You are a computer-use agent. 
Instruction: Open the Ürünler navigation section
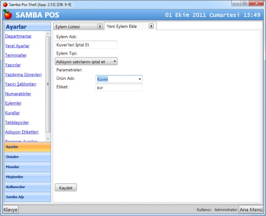click(27, 157)
